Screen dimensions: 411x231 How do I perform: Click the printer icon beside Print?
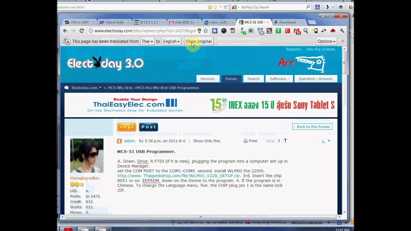(245, 141)
